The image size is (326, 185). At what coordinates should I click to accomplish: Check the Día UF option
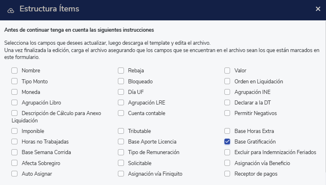pos(121,92)
